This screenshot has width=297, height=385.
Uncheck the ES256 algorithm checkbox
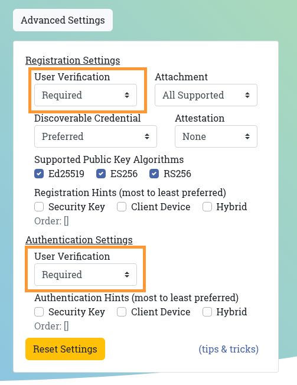[101, 174]
